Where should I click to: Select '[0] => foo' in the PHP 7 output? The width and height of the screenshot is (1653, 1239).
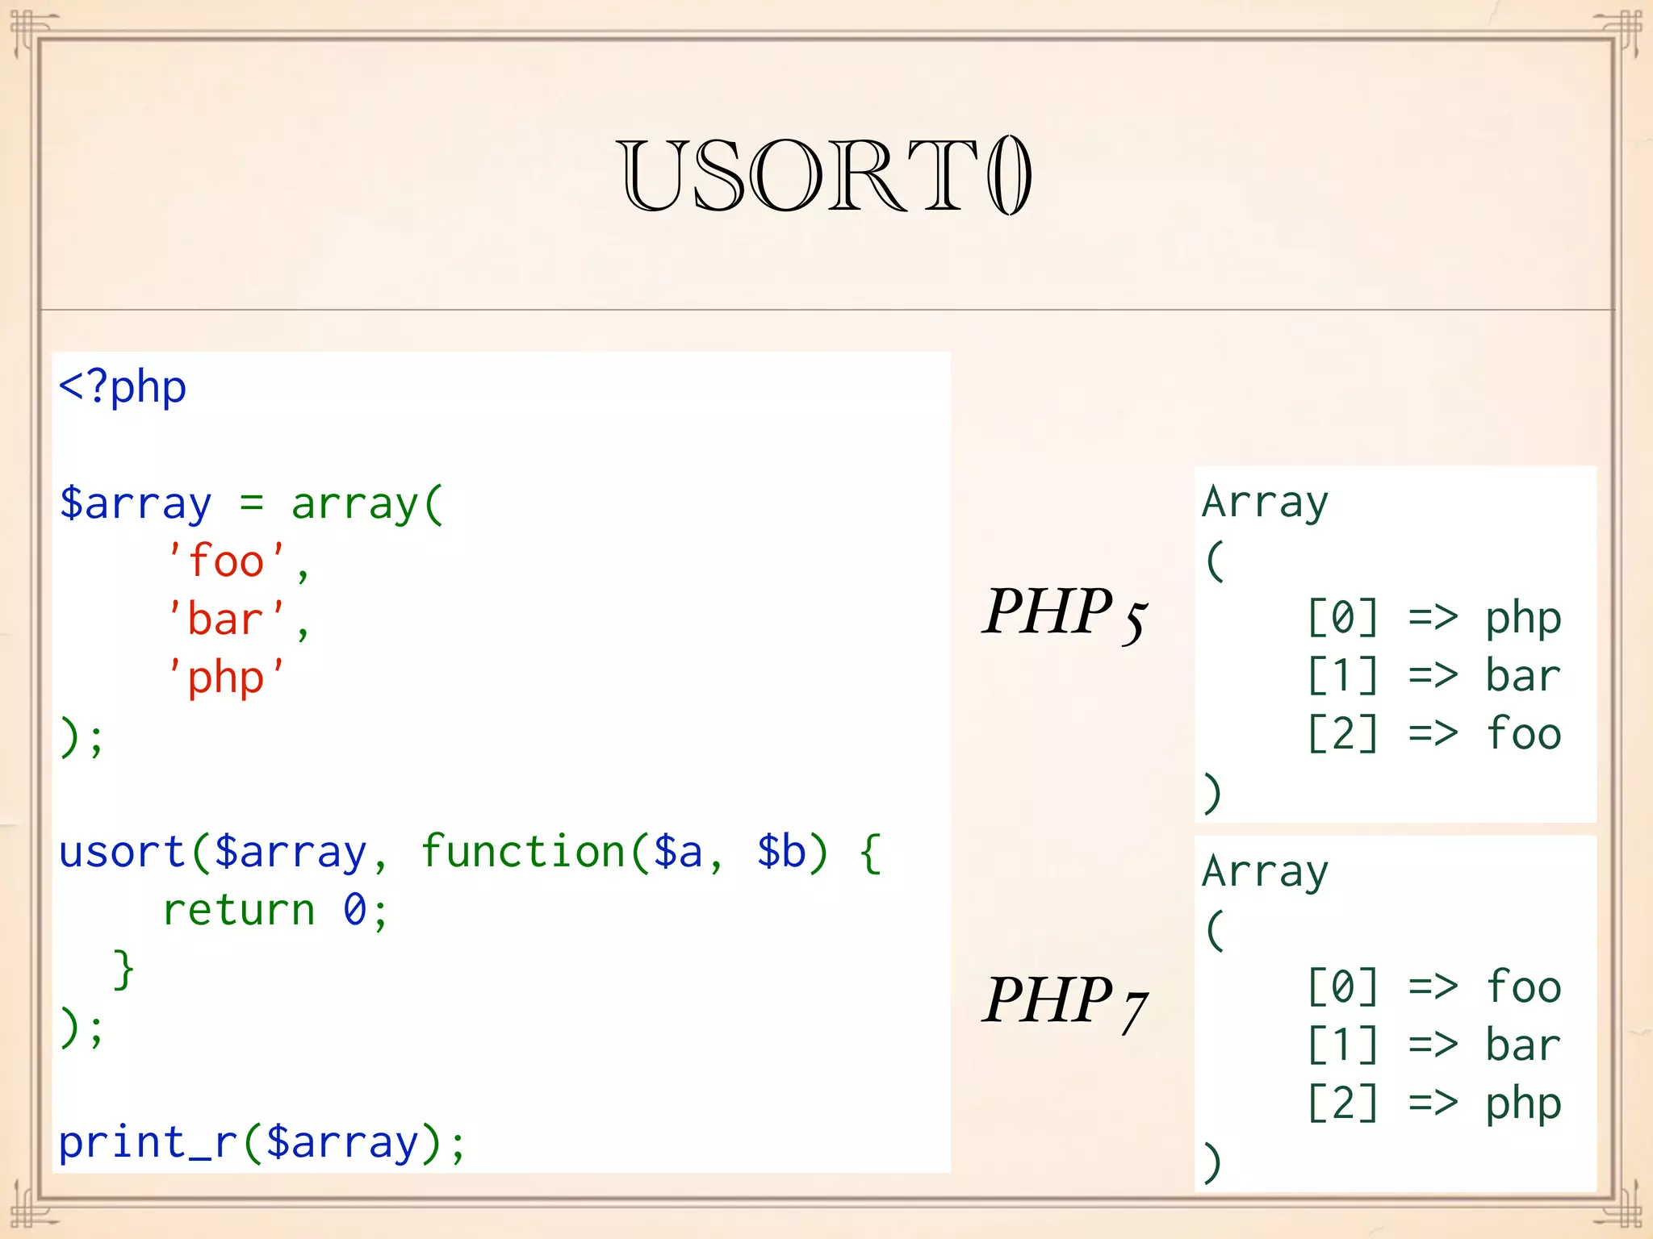point(1434,987)
